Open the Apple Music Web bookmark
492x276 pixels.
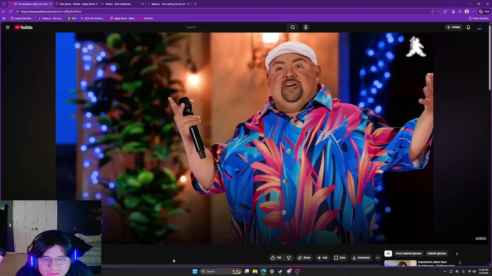click(123, 18)
